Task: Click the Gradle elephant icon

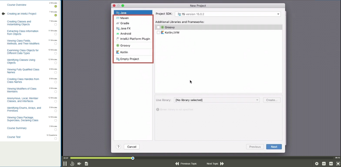Action: coord(118,23)
